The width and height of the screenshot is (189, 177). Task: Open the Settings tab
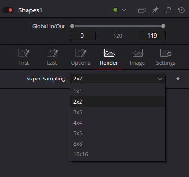[166, 57]
